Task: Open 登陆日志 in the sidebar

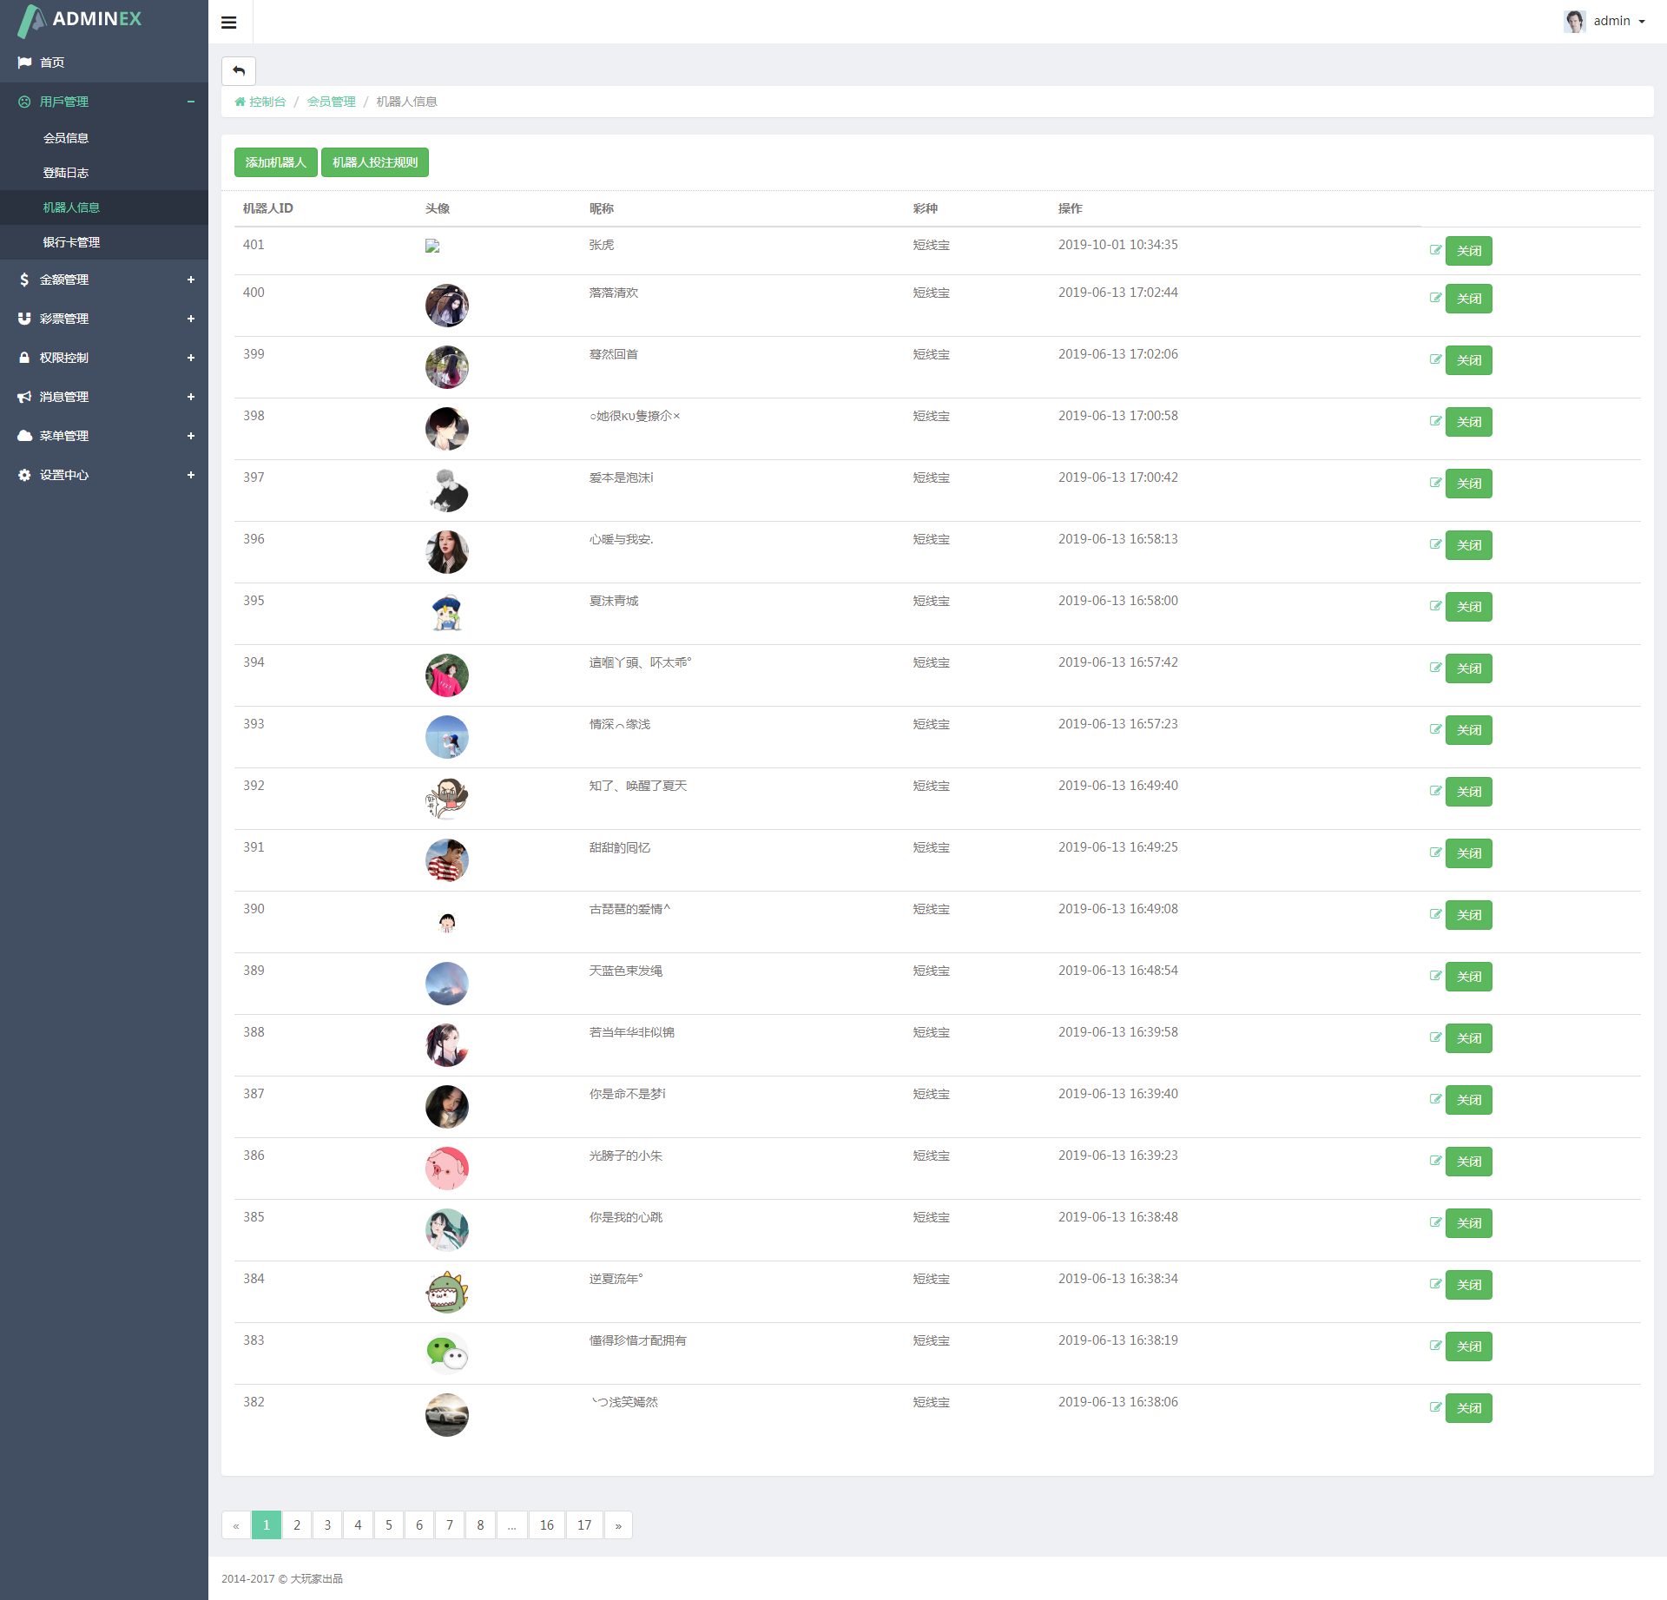Action: point(66,173)
